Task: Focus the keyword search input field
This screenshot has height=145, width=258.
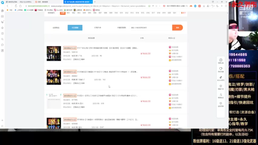Action: point(151,28)
